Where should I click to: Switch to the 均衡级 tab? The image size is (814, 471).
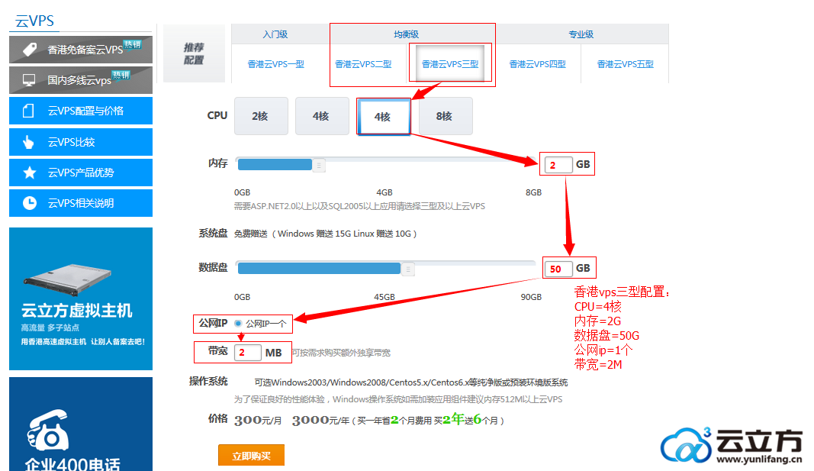[x=406, y=34]
